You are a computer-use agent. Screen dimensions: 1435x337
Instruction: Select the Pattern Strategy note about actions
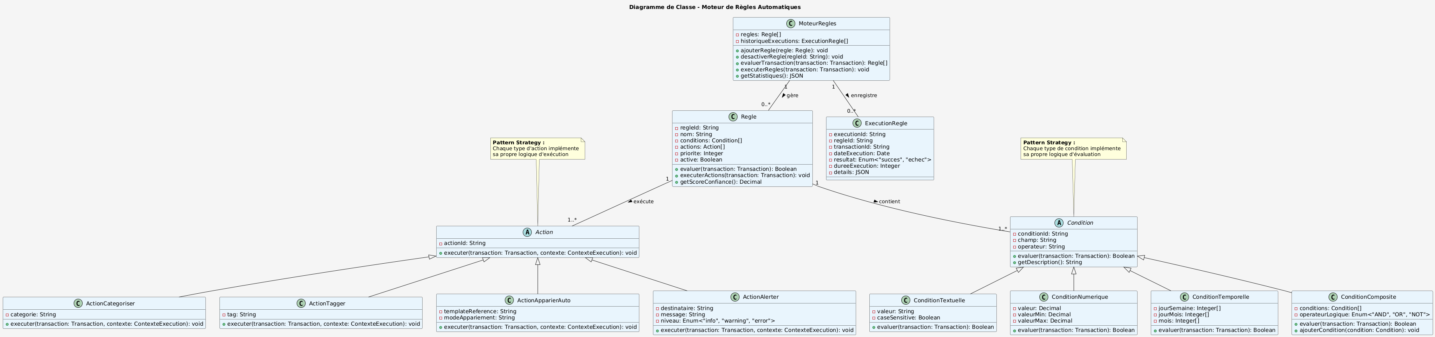[537, 149]
